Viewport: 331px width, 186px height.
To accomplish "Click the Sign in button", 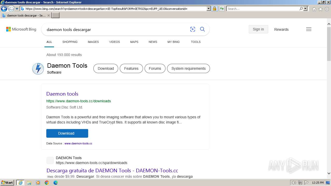I will click(x=258, y=29).
